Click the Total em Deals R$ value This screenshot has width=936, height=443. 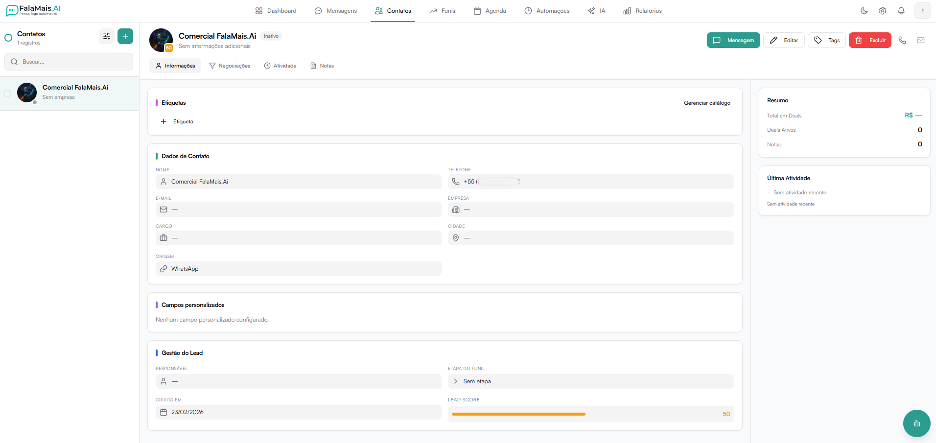[913, 116]
